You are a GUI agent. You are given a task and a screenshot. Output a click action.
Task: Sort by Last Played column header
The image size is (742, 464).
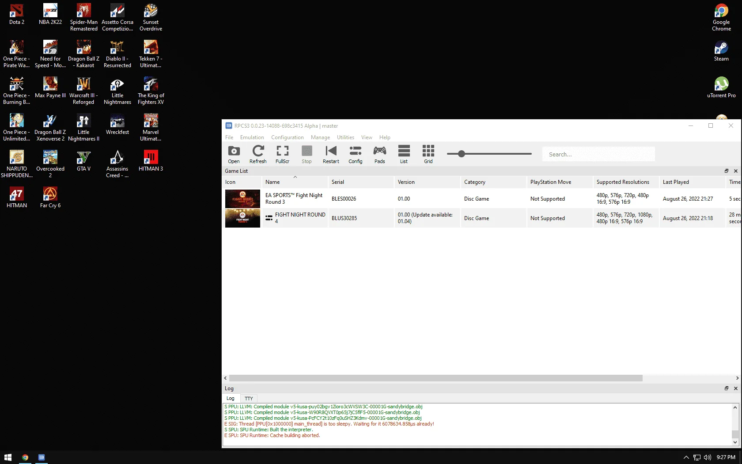[x=692, y=182]
